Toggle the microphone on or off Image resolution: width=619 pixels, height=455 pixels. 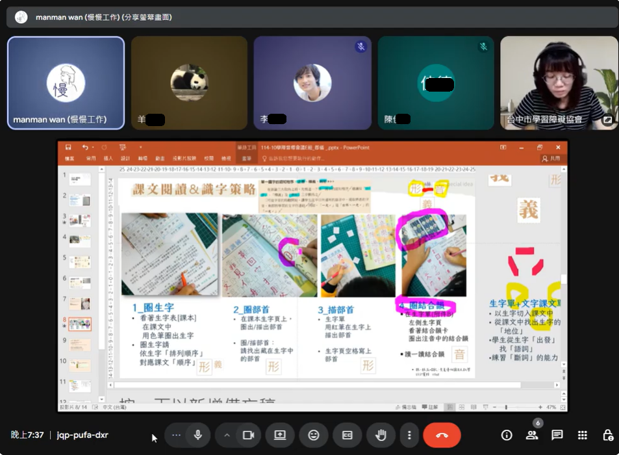point(197,435)
